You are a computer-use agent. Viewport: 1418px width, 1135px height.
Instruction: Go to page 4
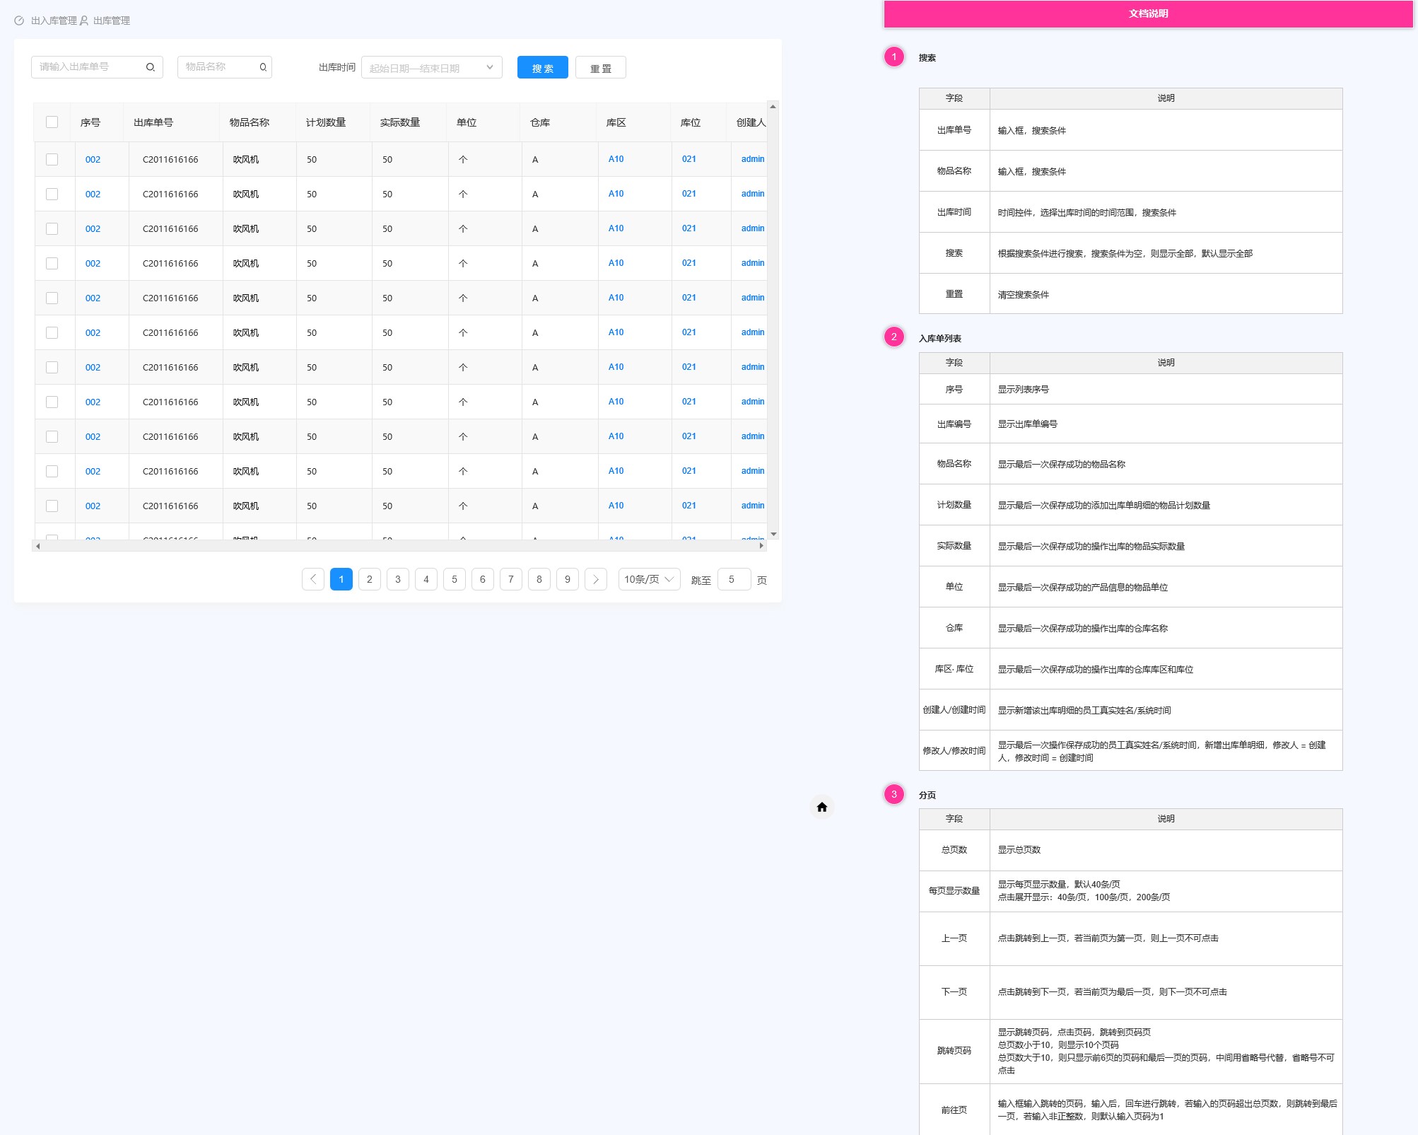(x=426, y=579)
